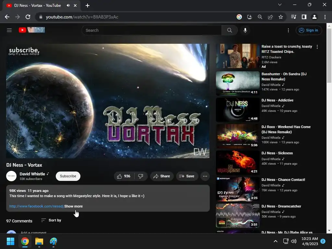This screenshot has width=332, height=249.
Task: Open Chrome profile icon
Action: pos(314,17)
